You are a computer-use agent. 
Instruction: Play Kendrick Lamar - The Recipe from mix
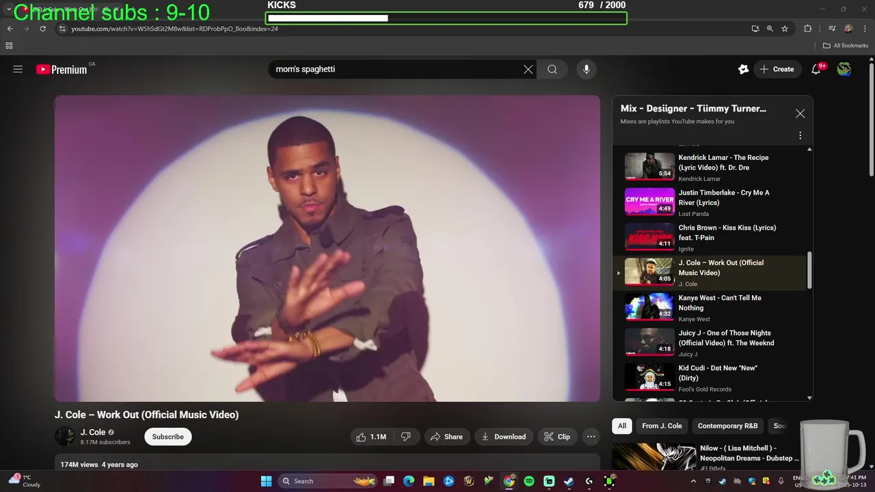(x=710, y=167)
